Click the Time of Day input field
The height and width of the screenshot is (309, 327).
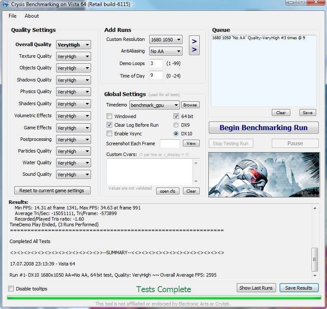(x=156, y=75)
